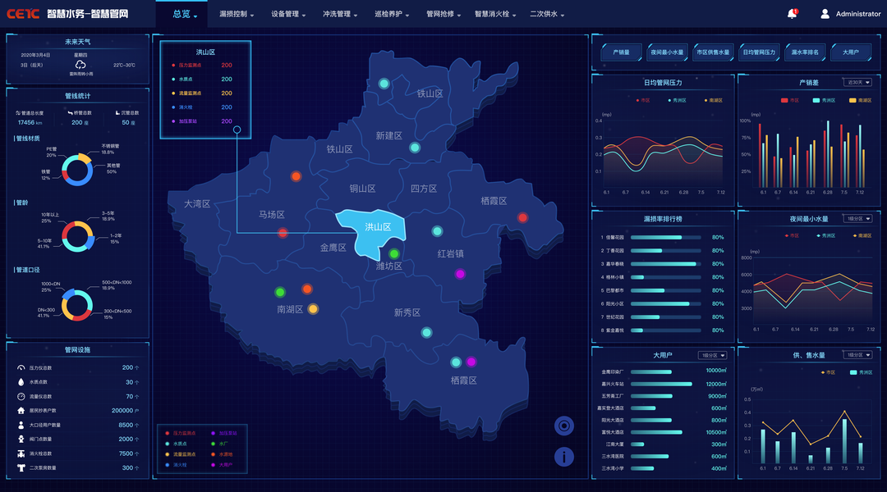Click the valve icon beside 阀门点数量
887x492 pixels.
pyautogui.click(x=21, y=439)
